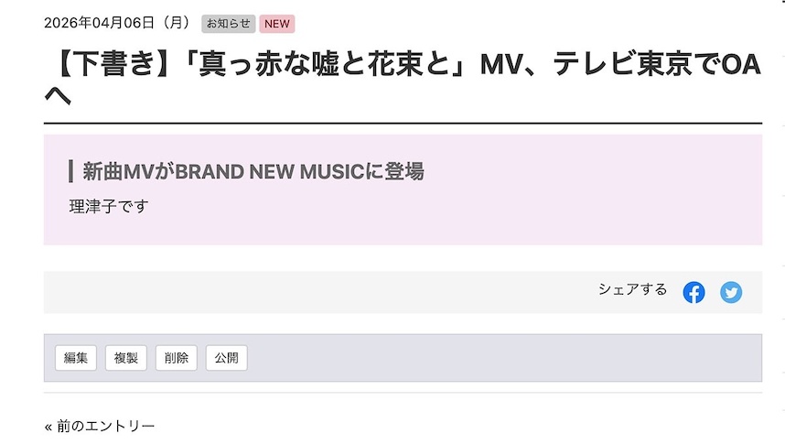Duplicate the entry with 複製 button
This screenshot has height=444, width=785.
(x=125, y=358)
